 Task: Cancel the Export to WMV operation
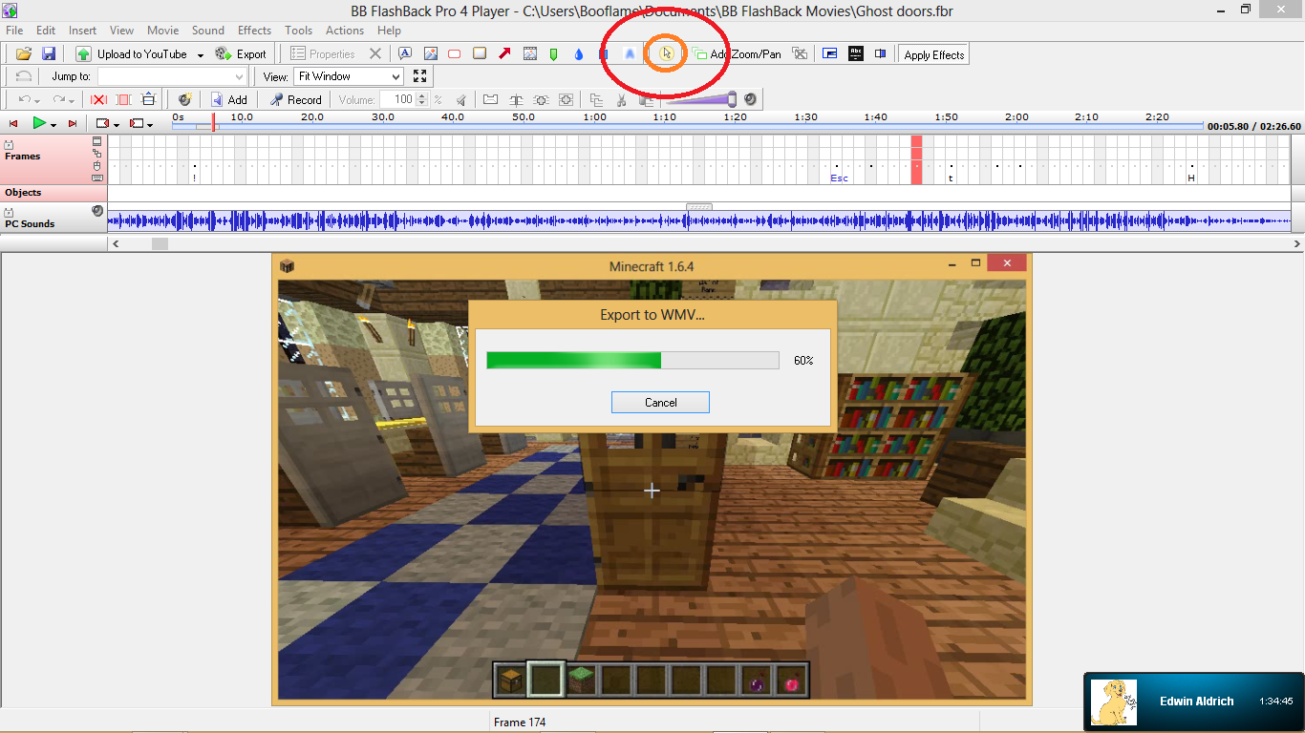pos(660,403)
